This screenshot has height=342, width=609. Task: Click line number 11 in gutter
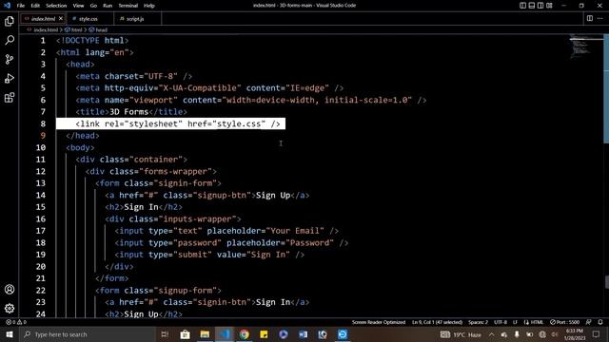pos(40,160)
